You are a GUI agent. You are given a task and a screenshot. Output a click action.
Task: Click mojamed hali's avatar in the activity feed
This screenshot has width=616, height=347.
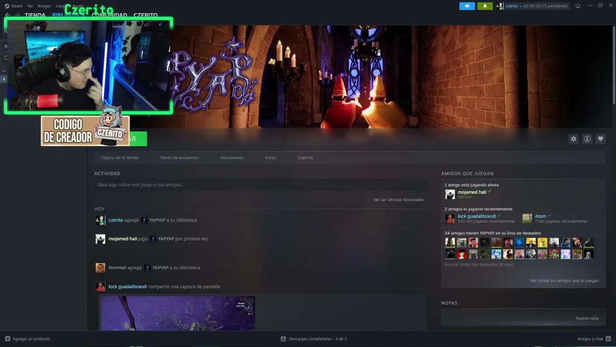pyautogui.click(x=100, y=239)
